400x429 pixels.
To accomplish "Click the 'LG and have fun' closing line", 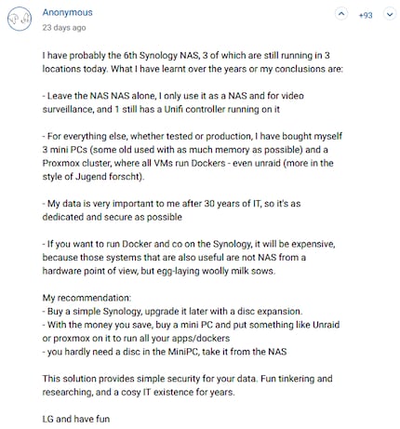I will (x=76, y=419).
